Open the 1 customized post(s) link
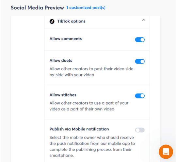 pyautogui.click(x=86, y=7)
